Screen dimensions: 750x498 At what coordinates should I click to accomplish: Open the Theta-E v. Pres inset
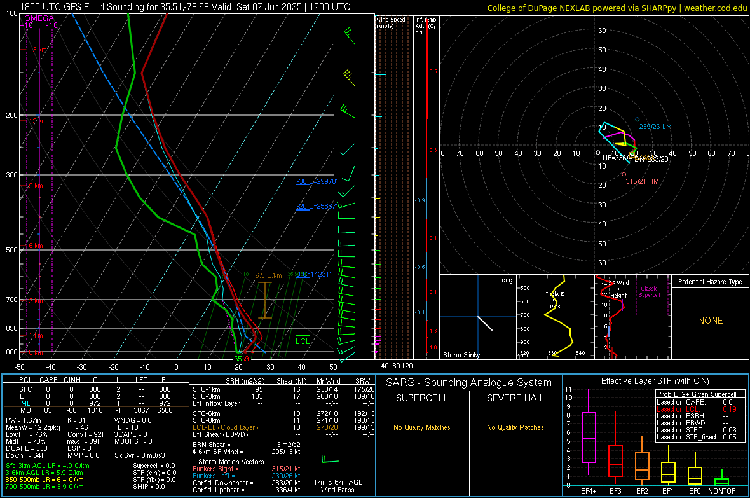(x=556, y=317)
